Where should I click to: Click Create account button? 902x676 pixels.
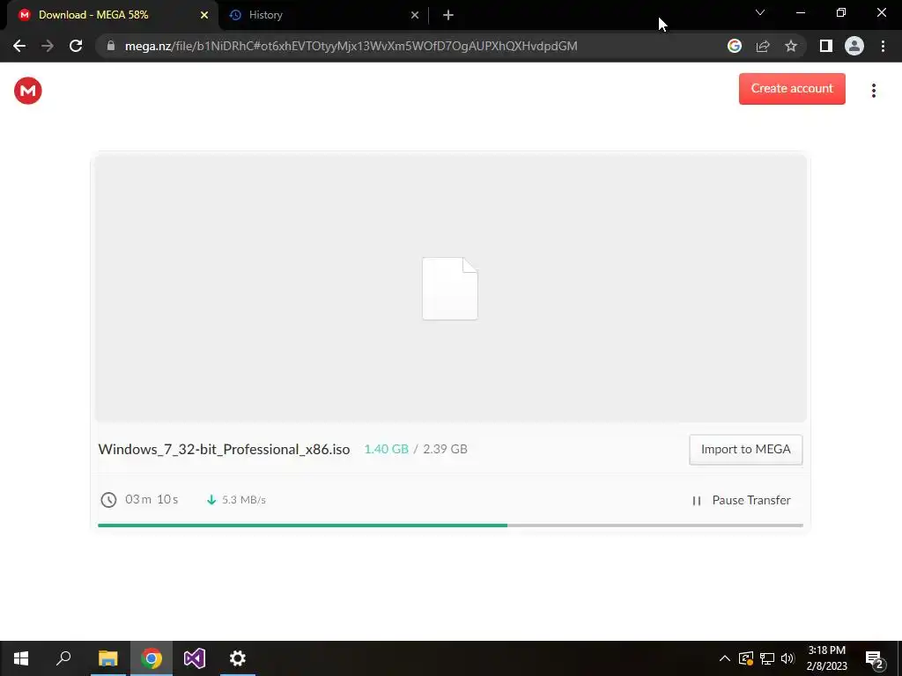pyautogui.click(x=792, y=89)
